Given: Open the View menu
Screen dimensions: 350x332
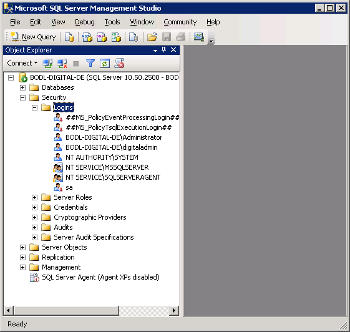Looking at the screenshot, I should (58, 22).
